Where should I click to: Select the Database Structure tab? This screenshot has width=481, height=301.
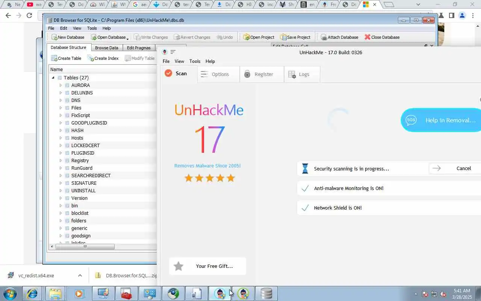68,47
